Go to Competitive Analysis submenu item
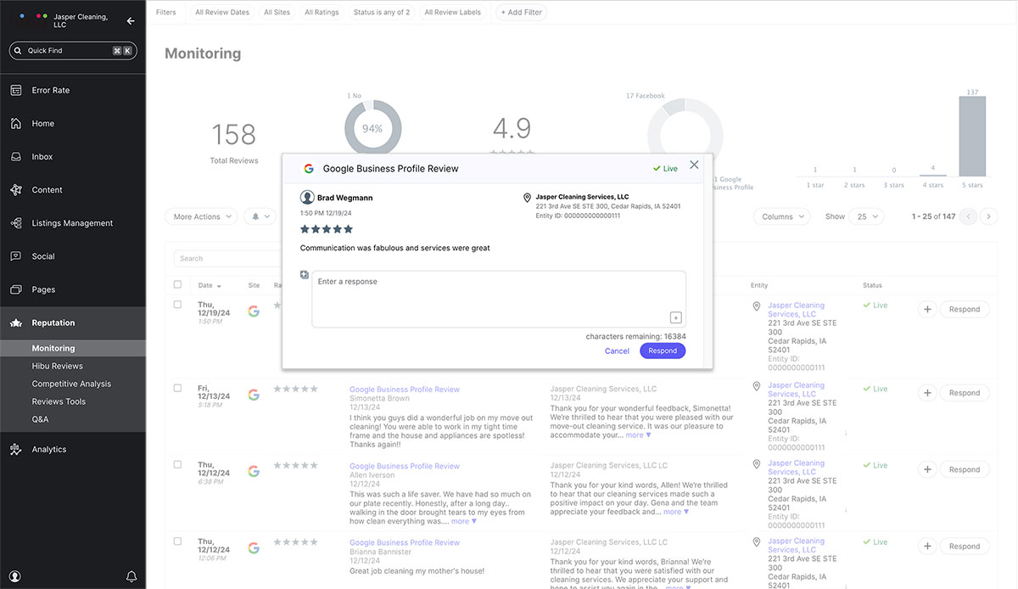 [x=71, y=384]
